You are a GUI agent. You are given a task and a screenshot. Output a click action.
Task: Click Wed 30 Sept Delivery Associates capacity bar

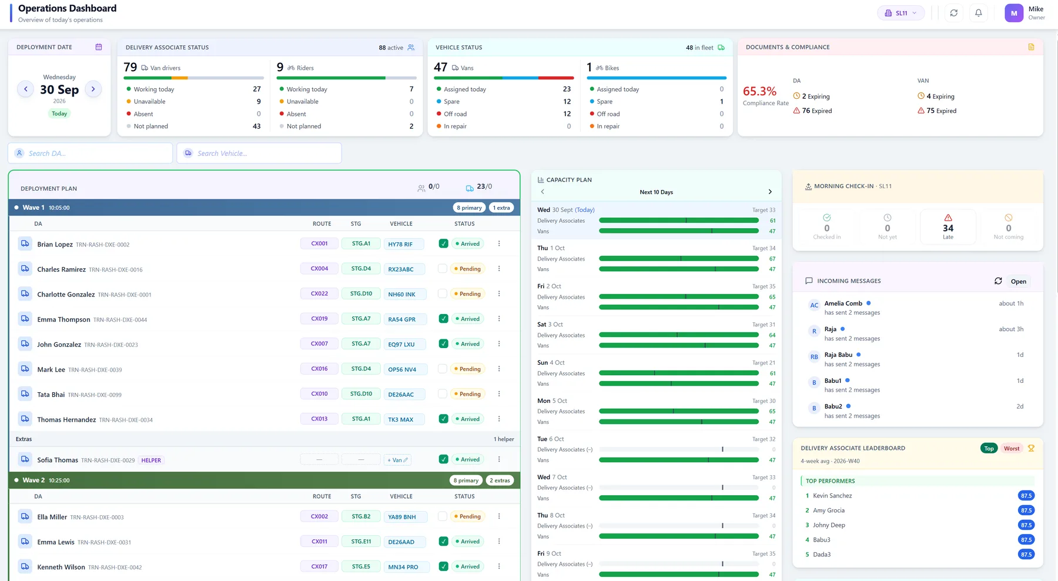[x=679, y=221]
